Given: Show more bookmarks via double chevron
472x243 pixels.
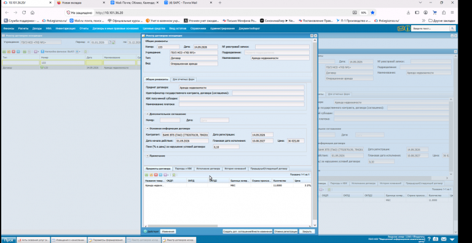Looking at the screenshot, I should (424, 21).
